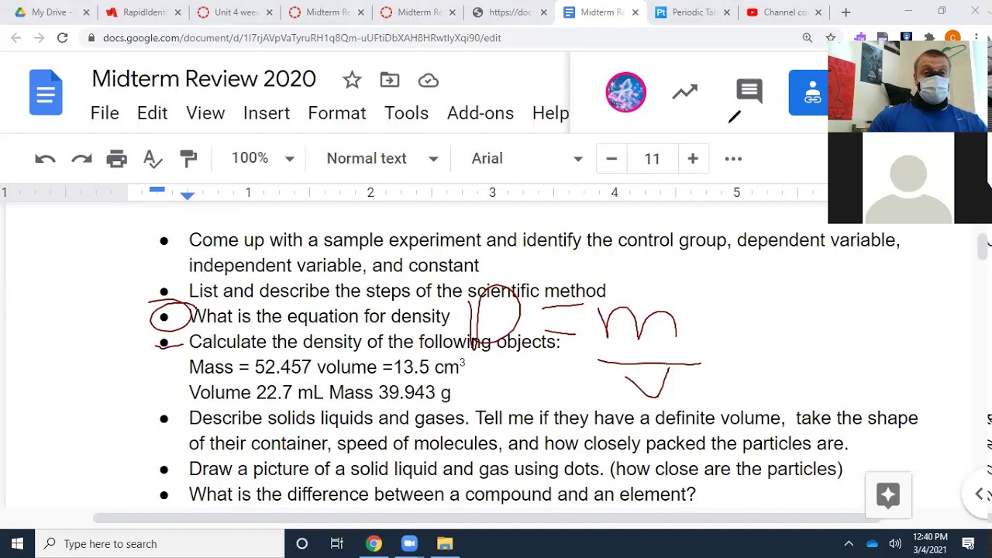The image size is (992, 558).
Task: Open the zoom magnifier in address bar
Action: coord(808,37)
